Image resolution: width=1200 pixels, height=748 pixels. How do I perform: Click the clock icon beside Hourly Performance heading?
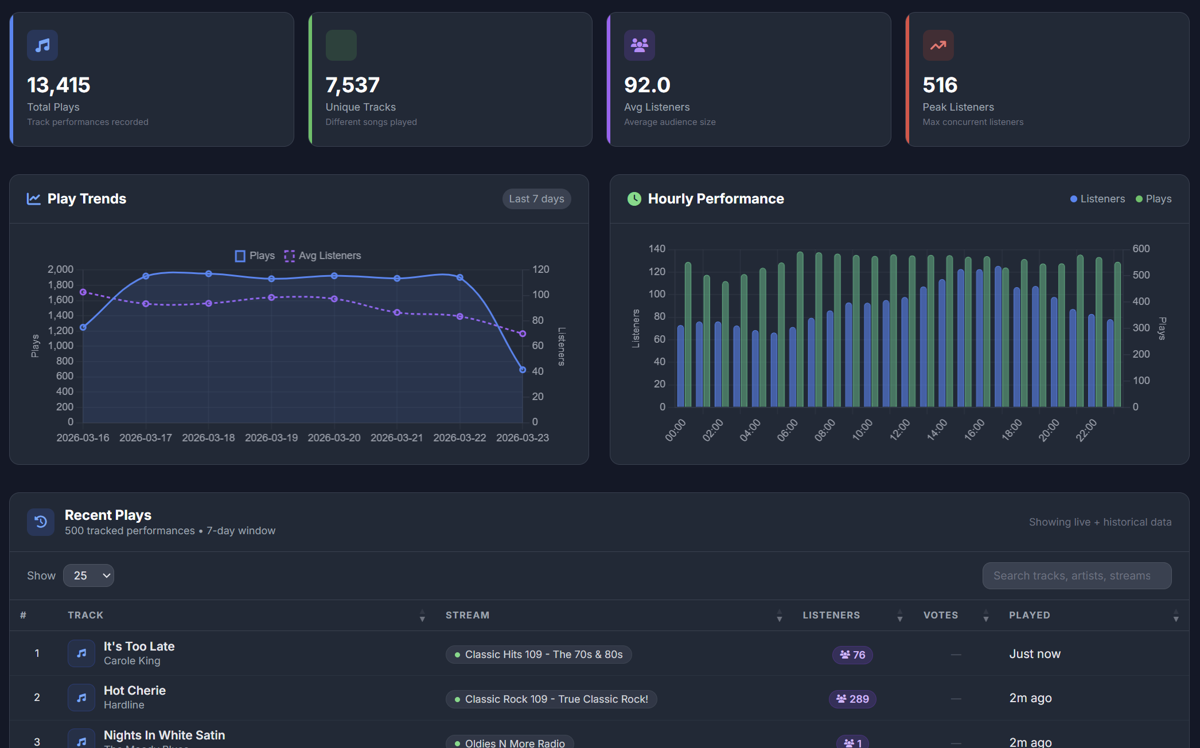tap(634, 198)
